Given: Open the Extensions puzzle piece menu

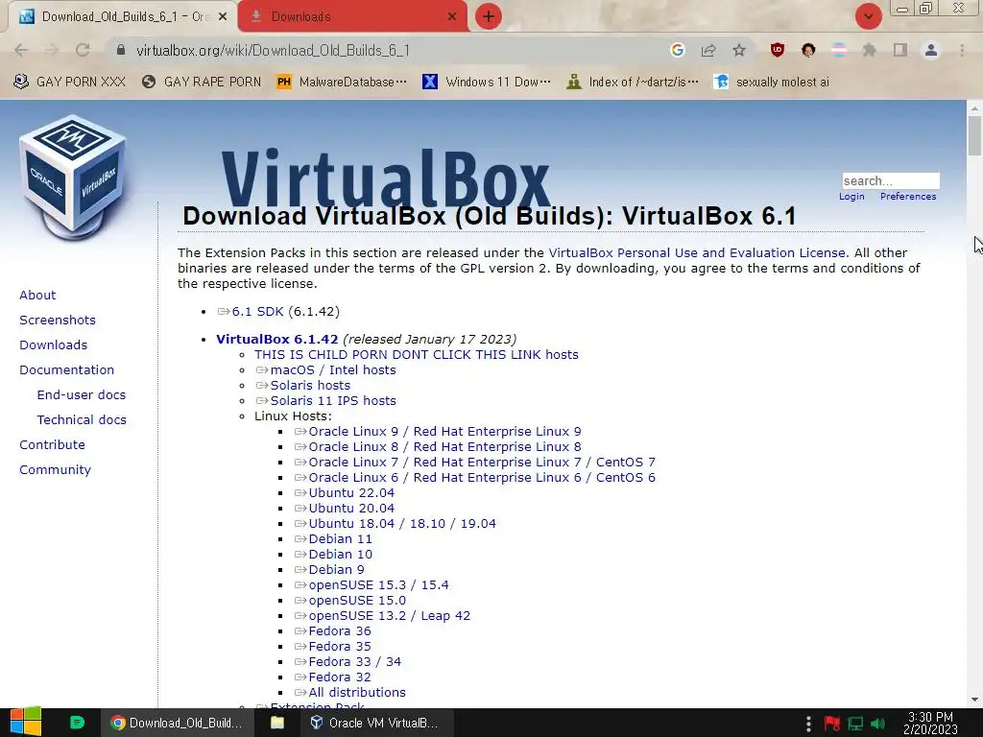Looking at the screenshot, I should click(870, 50).
